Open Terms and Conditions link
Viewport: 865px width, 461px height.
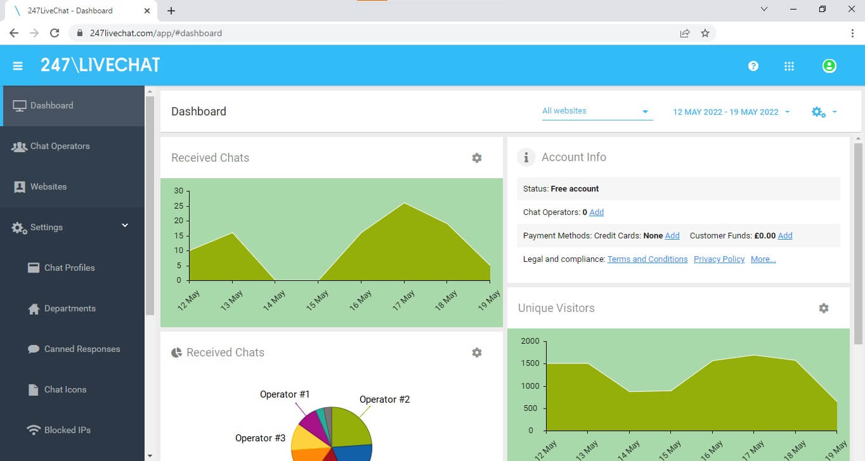point(647,259)
